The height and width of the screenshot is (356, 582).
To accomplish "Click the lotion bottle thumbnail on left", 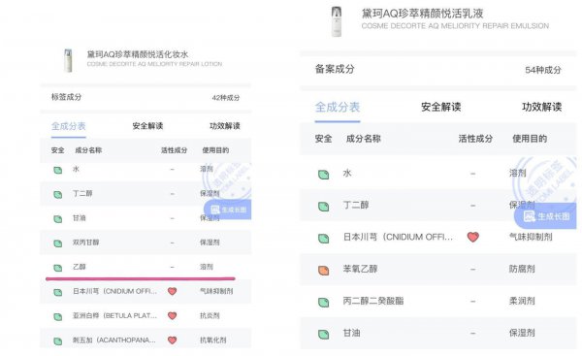I will click(x=68, y=60).
